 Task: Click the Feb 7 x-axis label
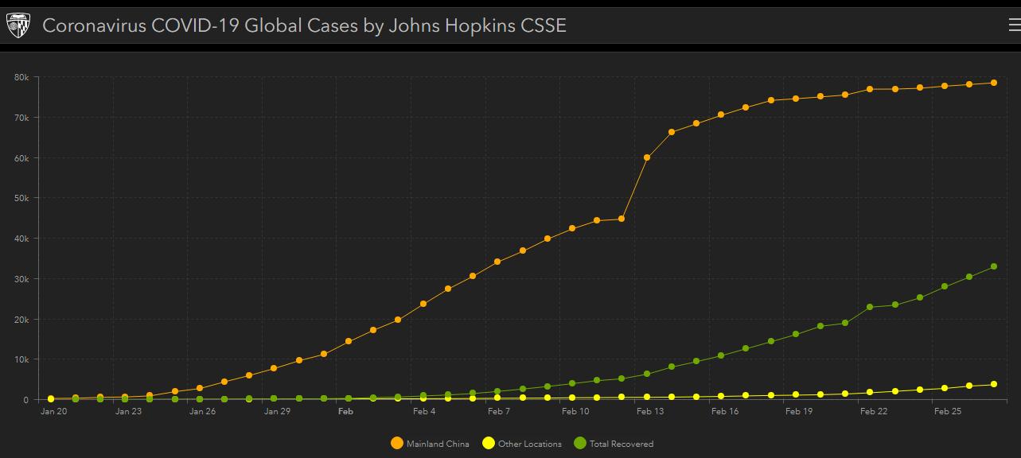(x=499, y=412)
